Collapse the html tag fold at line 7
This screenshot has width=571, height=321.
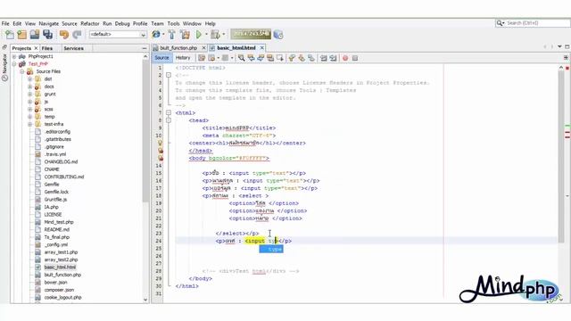tap(169, 113)
